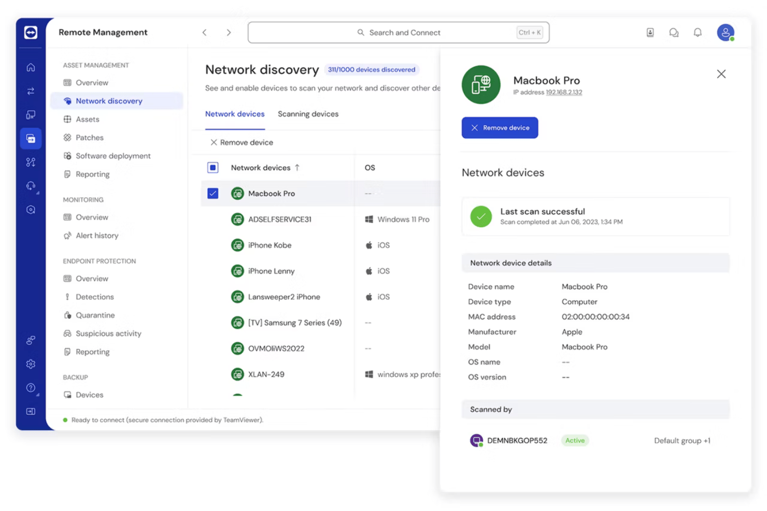Switch to the Scanning devices tab
This screenshot has height=511, width=767.
(308, 114)
